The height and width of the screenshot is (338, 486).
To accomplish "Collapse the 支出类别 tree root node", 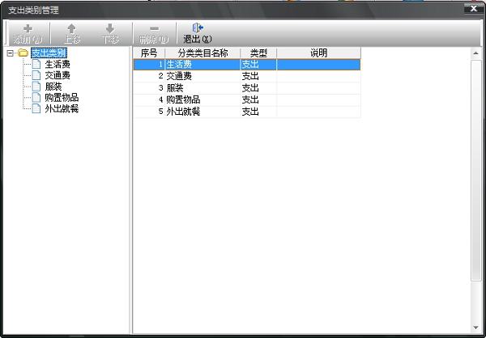I will (11, 53).
